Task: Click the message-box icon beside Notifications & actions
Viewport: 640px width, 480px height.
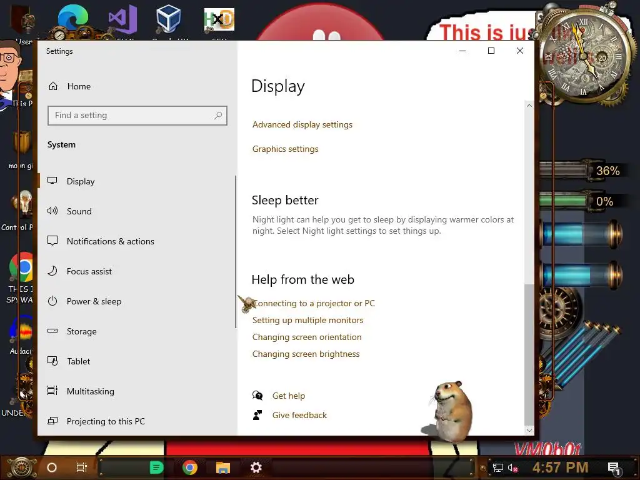Action: [52, 241]
